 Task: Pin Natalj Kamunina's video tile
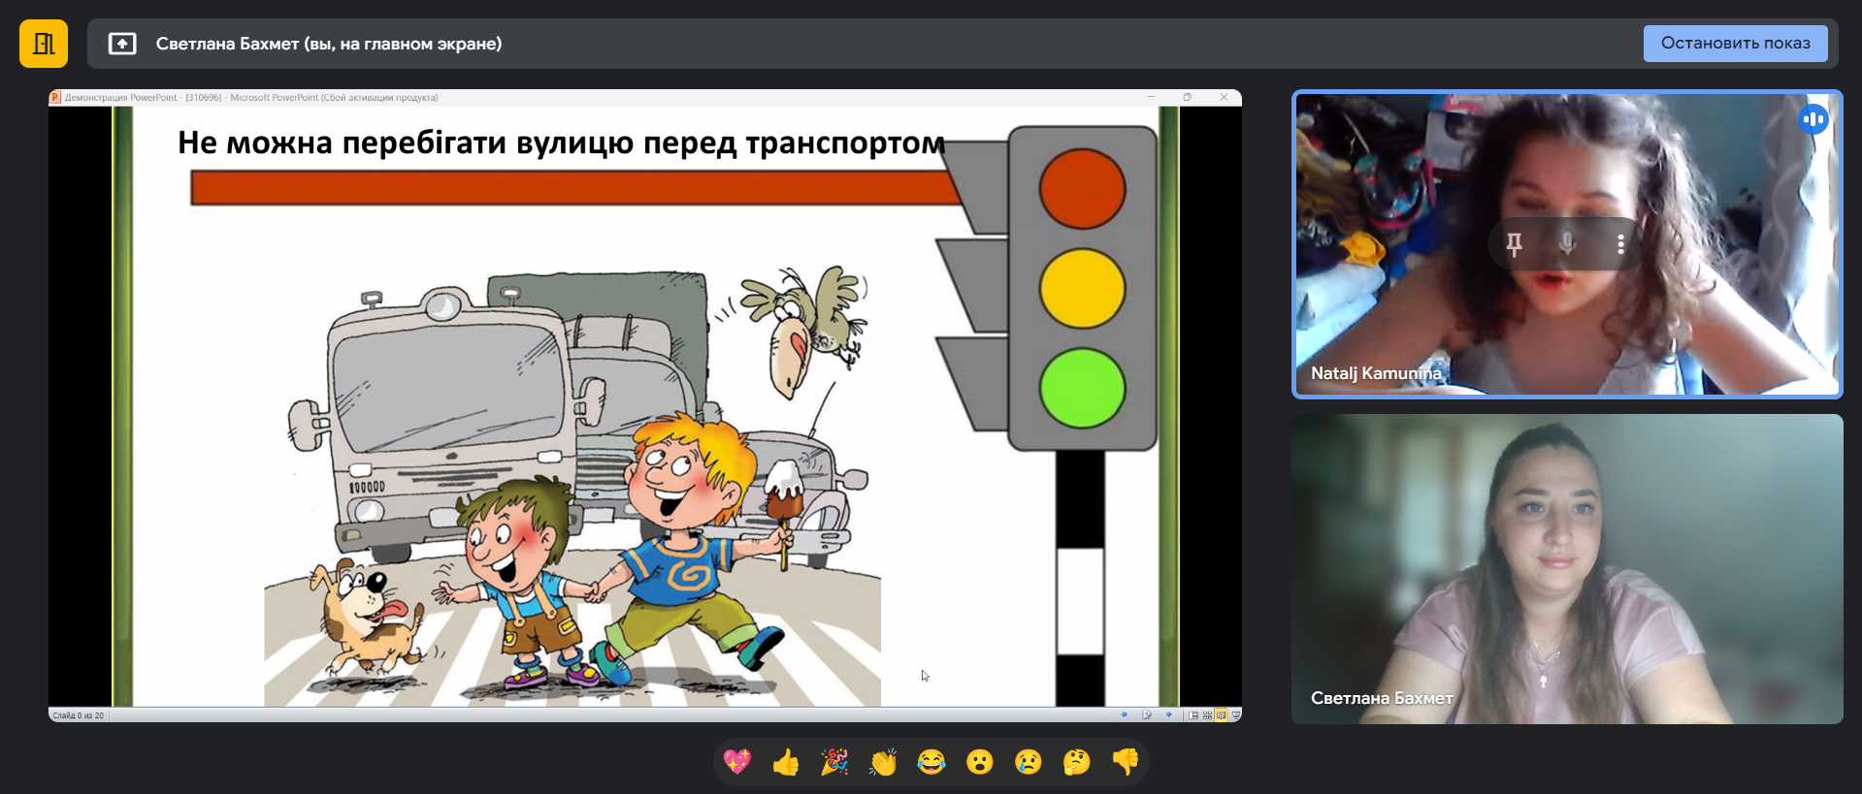click(x=1514, y=244)
